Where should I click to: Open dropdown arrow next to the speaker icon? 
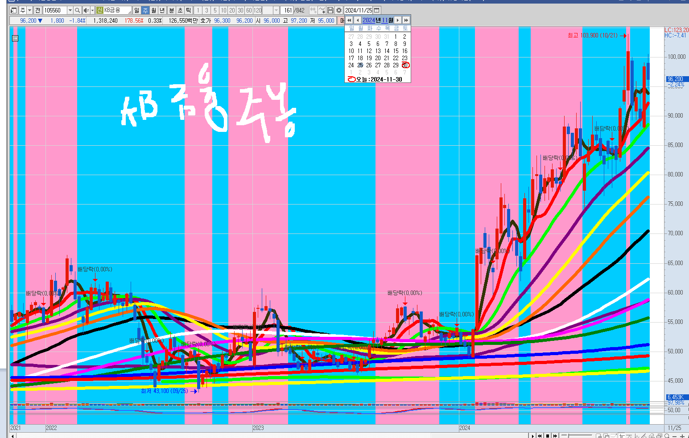click(92, 10)
